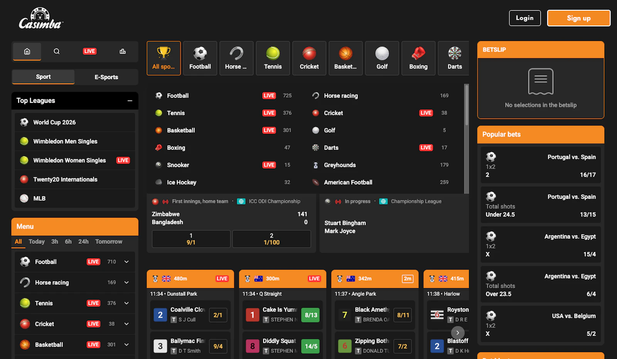Viewport: 617px width, 359px height.
Task: Add Portugal vs. Spain 1x2 popular bet
Action: tap(541, 166)
